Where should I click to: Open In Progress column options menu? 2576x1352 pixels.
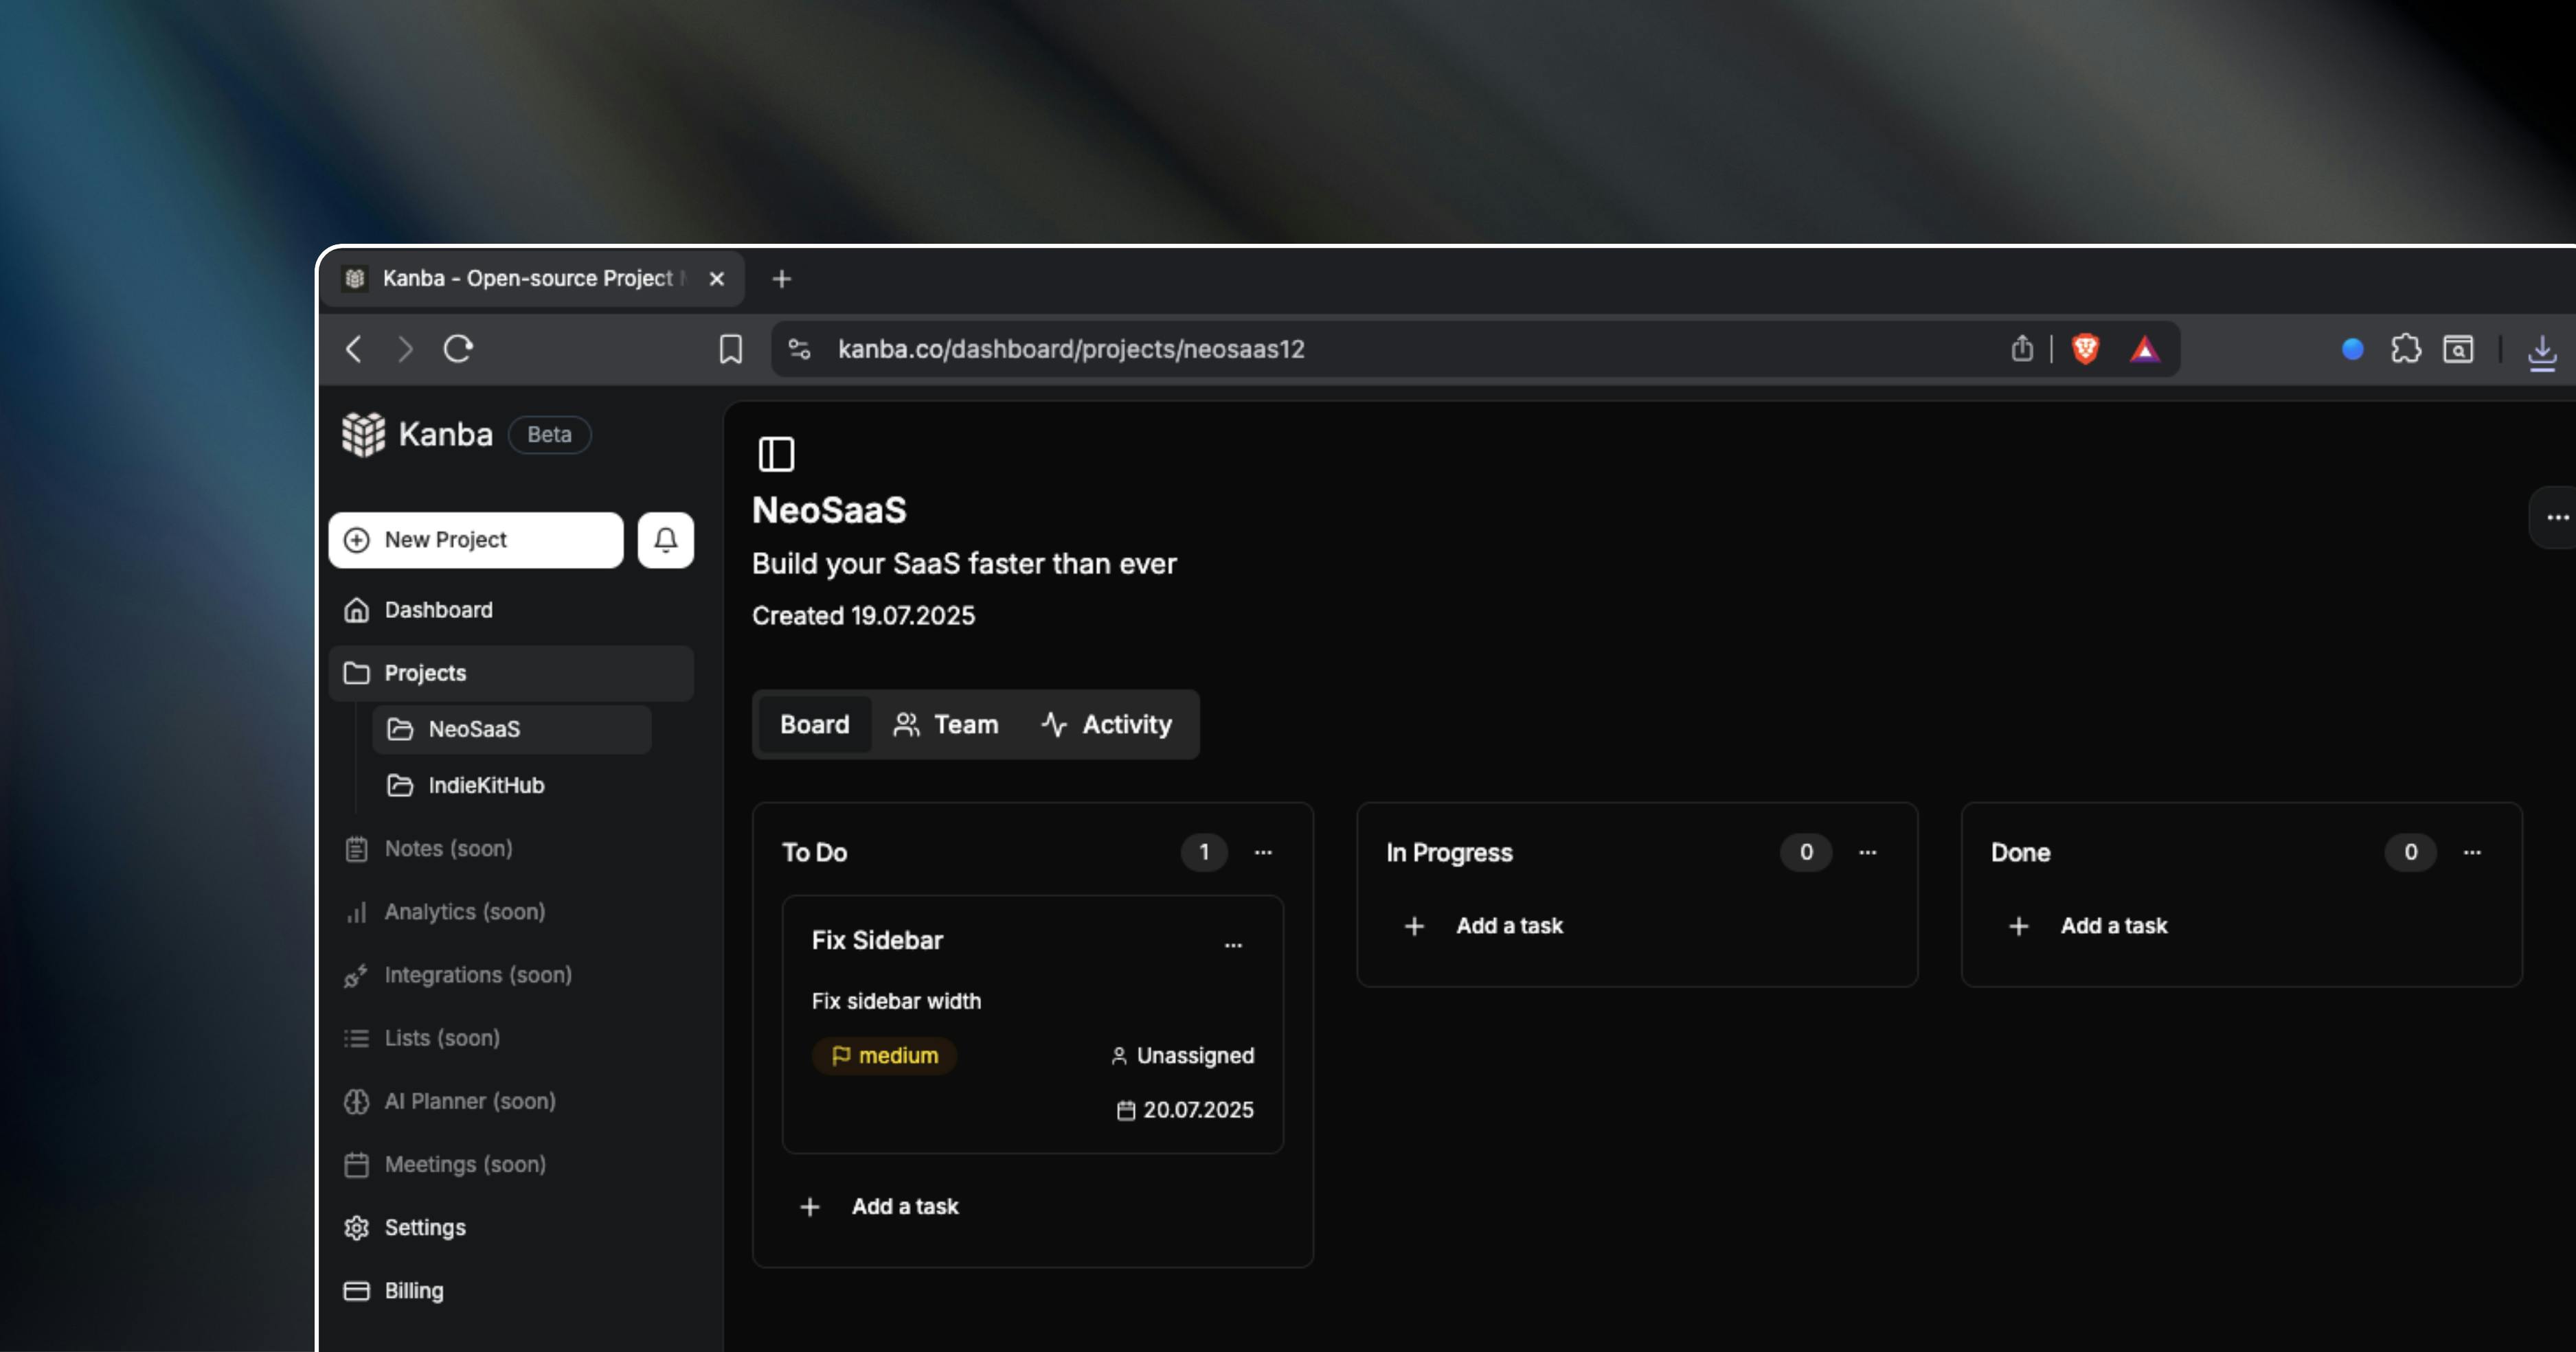point(1867,852)
